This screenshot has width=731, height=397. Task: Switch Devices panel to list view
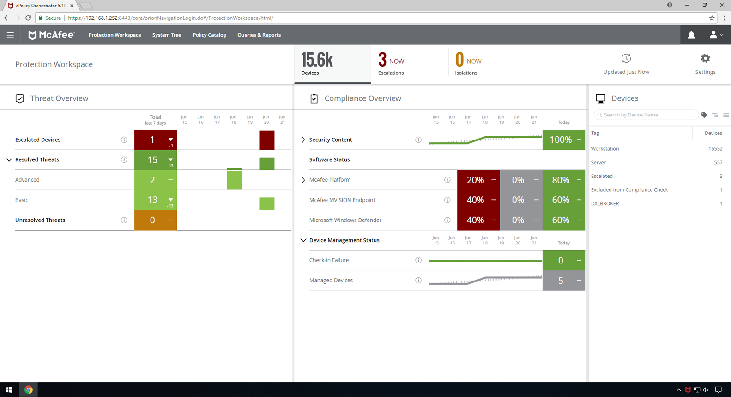(725, 115)
